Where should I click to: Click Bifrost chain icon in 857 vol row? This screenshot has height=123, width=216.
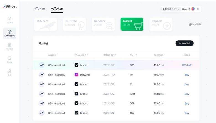pos(76,113)
